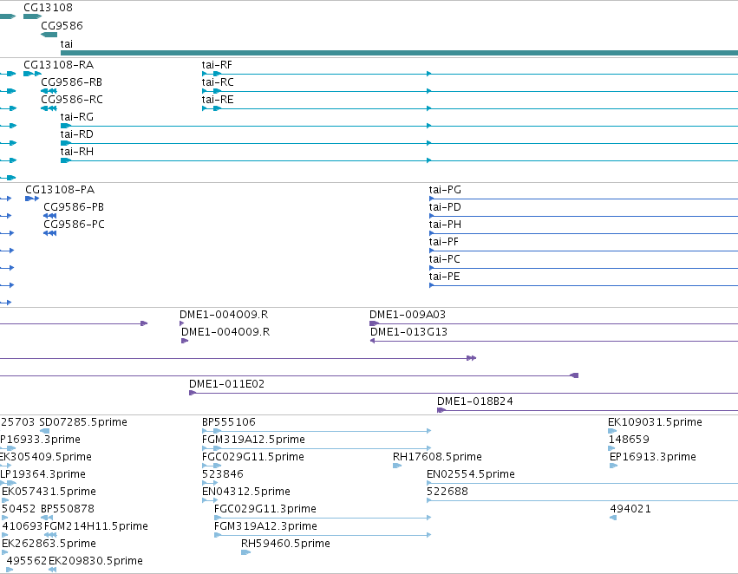This screenshot has height=574, width=738.
Task: Select protein tai-PE
Action: tap(444, 277)
